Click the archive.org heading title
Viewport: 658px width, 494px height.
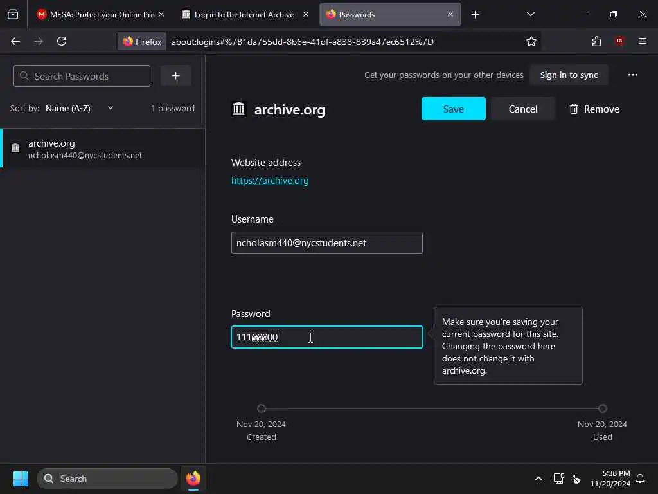(290, 109)
